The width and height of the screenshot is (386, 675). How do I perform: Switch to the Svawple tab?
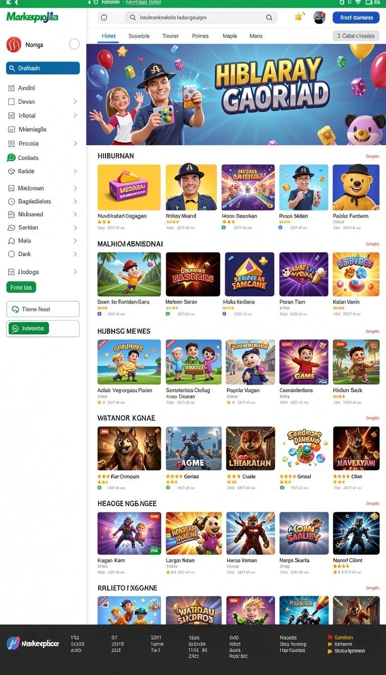coord(139,36)
